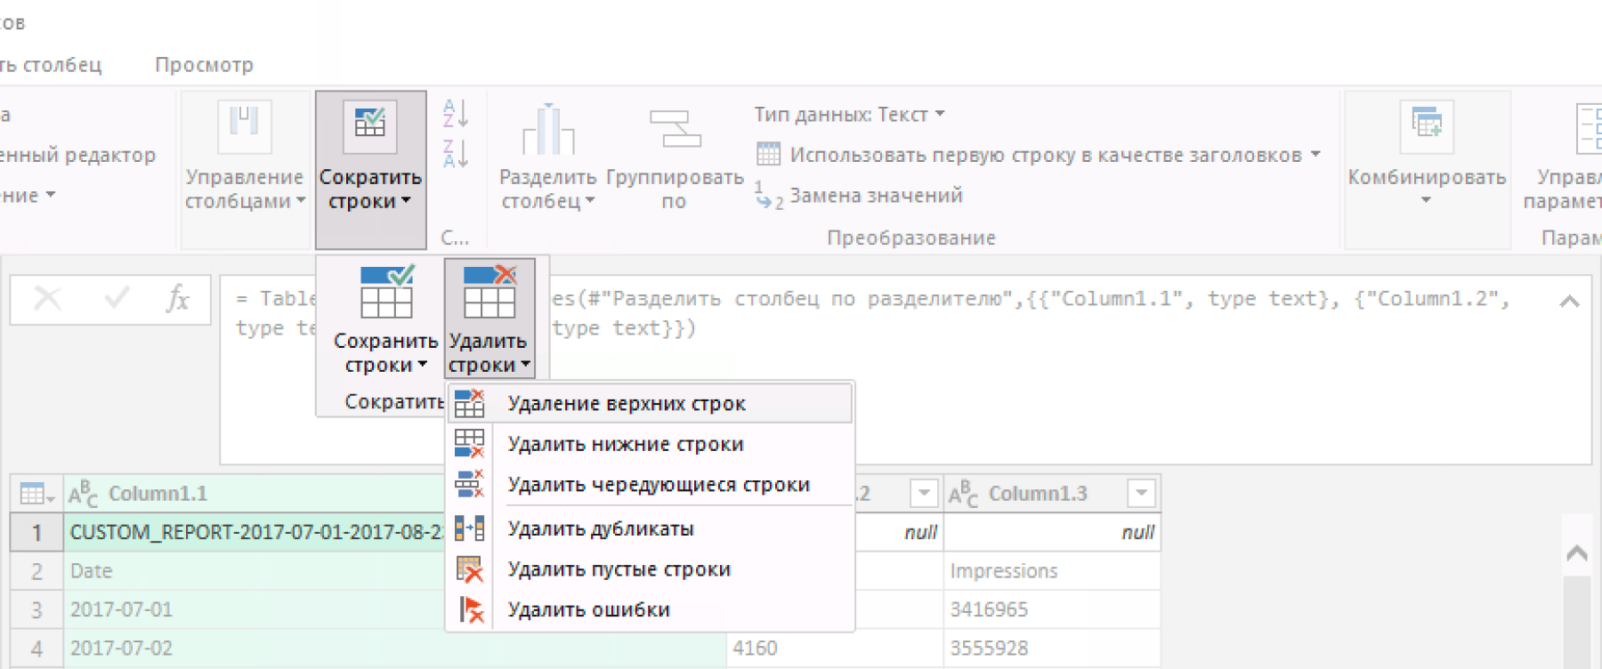Image resolution: width=1602 pixels, height=669 pixels.
Task: Open the Сократить строки ribbon button
Action: 370,169
